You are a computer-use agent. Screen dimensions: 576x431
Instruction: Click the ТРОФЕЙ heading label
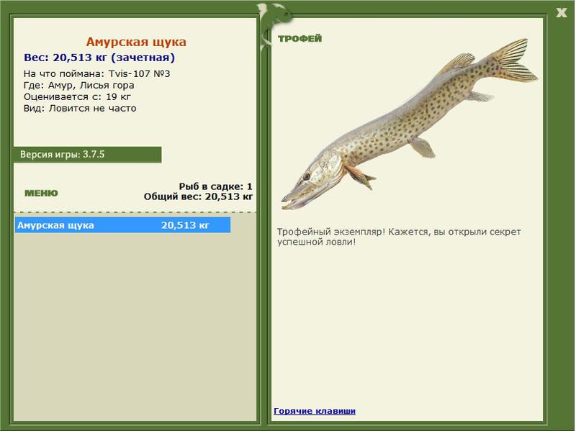coord(300,39)
